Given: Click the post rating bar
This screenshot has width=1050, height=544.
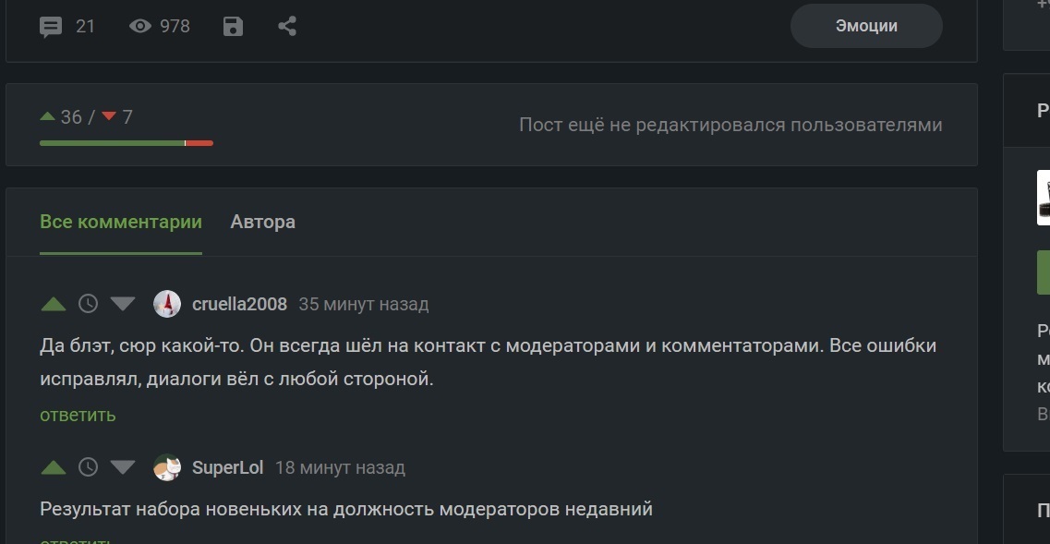Looking at the screenshot, I should coord(126,143).
